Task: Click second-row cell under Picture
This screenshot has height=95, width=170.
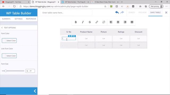Action: tap(104, 45)
